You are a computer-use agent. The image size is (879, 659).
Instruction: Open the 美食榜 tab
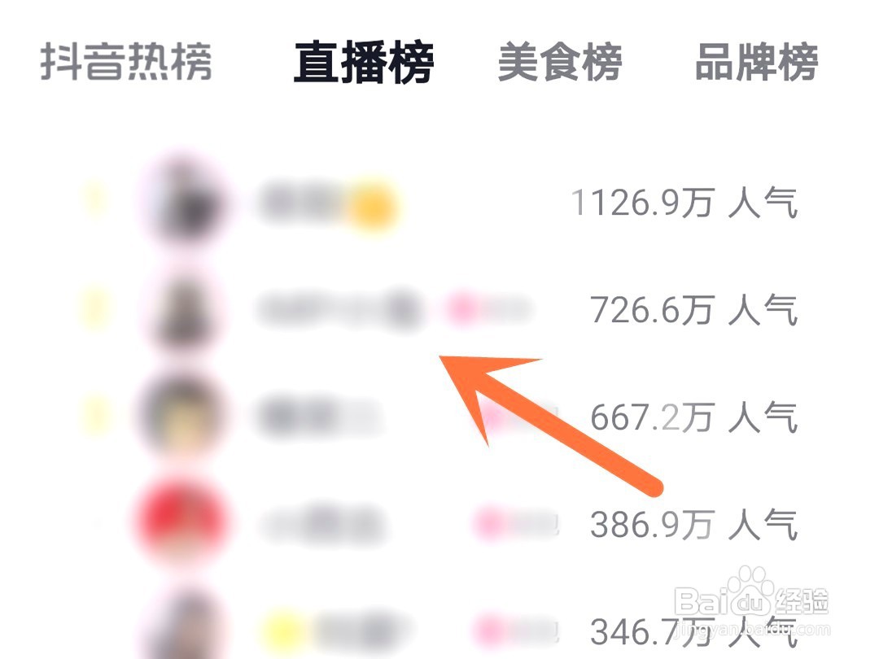pyautogui.click(x=559, y=62)
